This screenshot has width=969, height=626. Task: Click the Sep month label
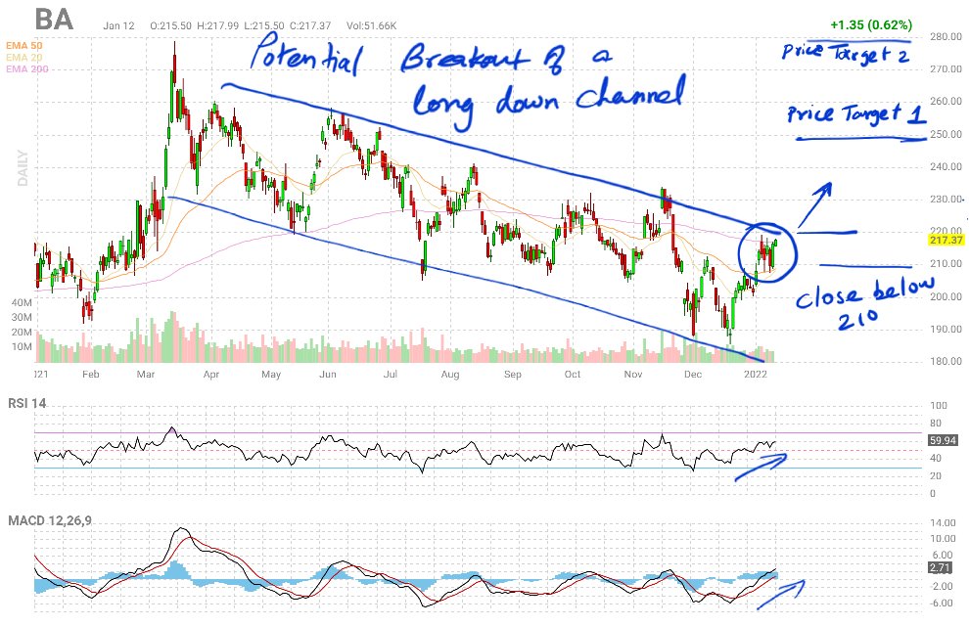(x=513, y=374)
